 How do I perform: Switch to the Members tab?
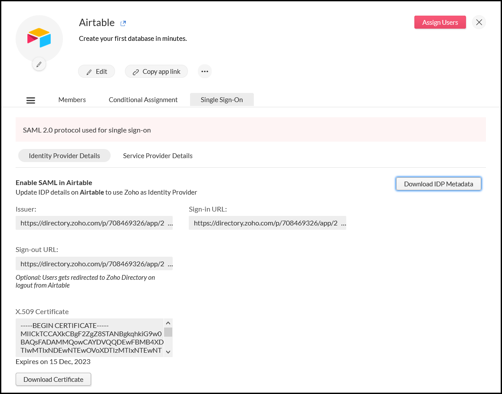(72, 99)
